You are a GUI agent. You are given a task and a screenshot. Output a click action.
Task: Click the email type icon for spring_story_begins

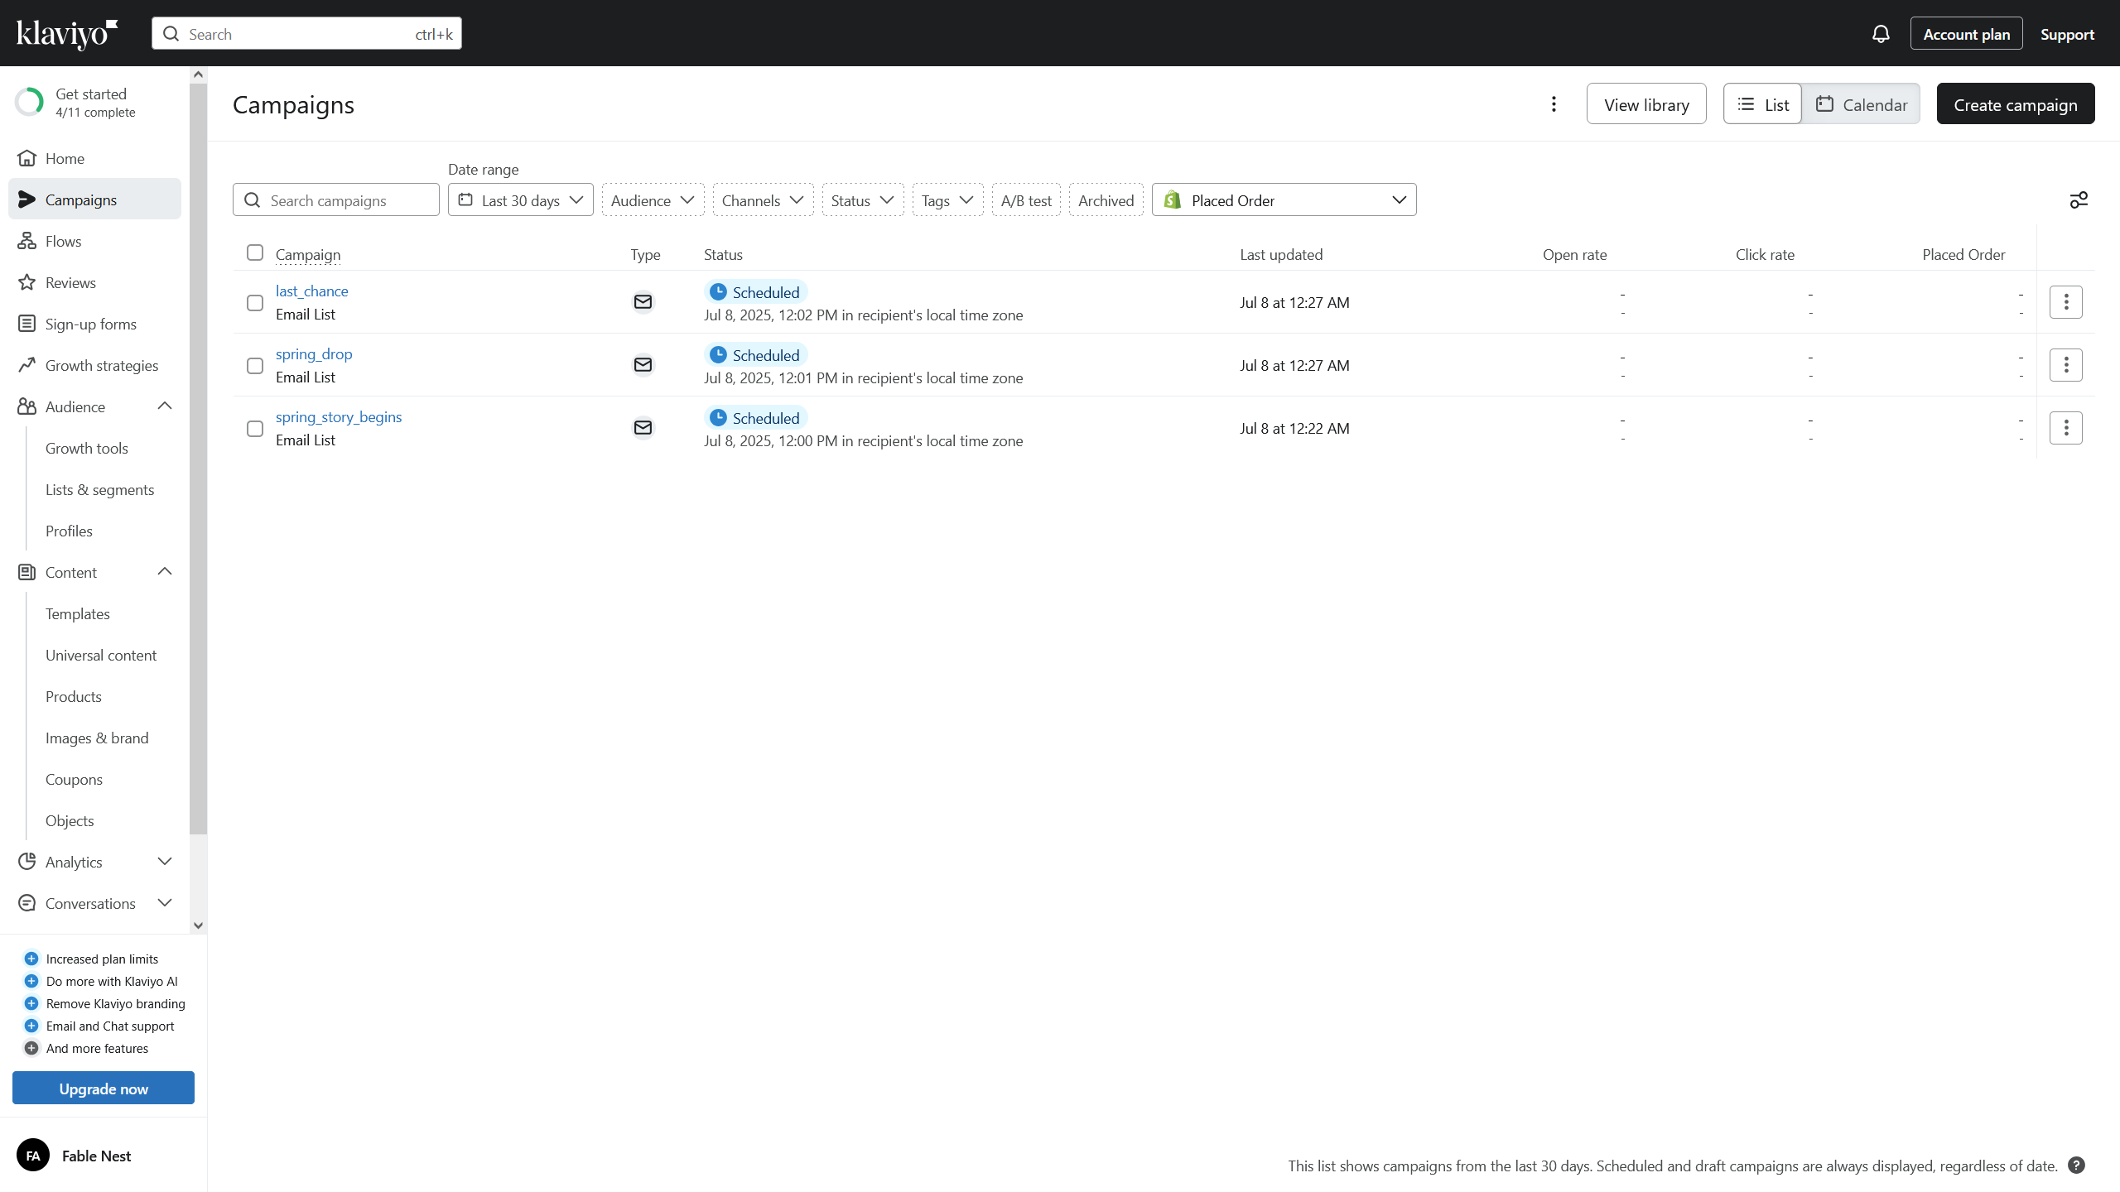tap(643, 428)
